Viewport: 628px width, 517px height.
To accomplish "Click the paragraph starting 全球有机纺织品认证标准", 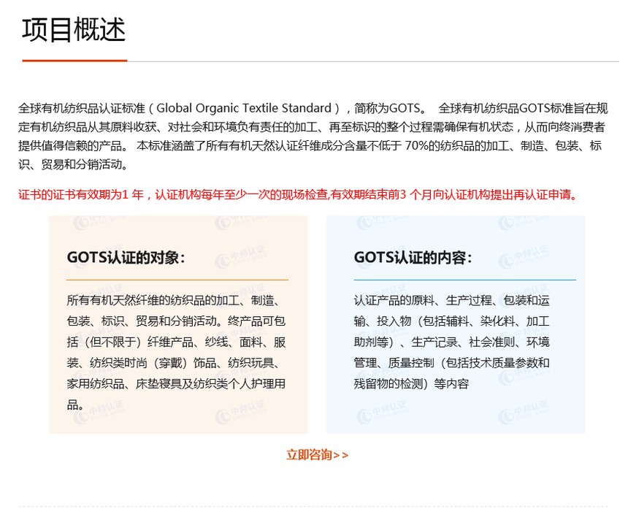I will tap(313, 136).
